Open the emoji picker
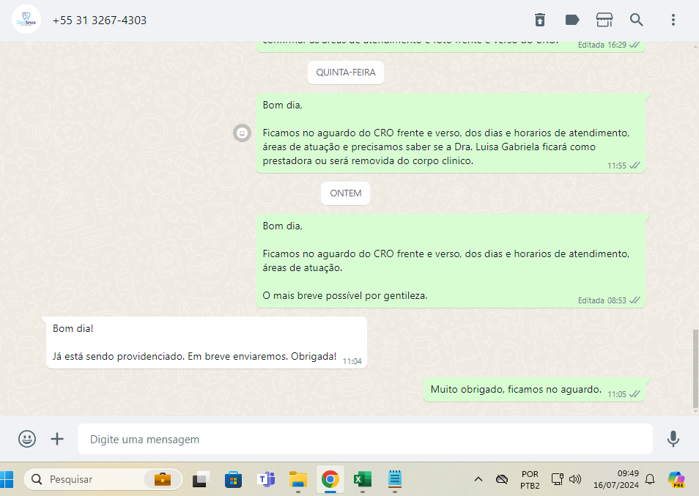The image size is (699, 496). point(27,439)
